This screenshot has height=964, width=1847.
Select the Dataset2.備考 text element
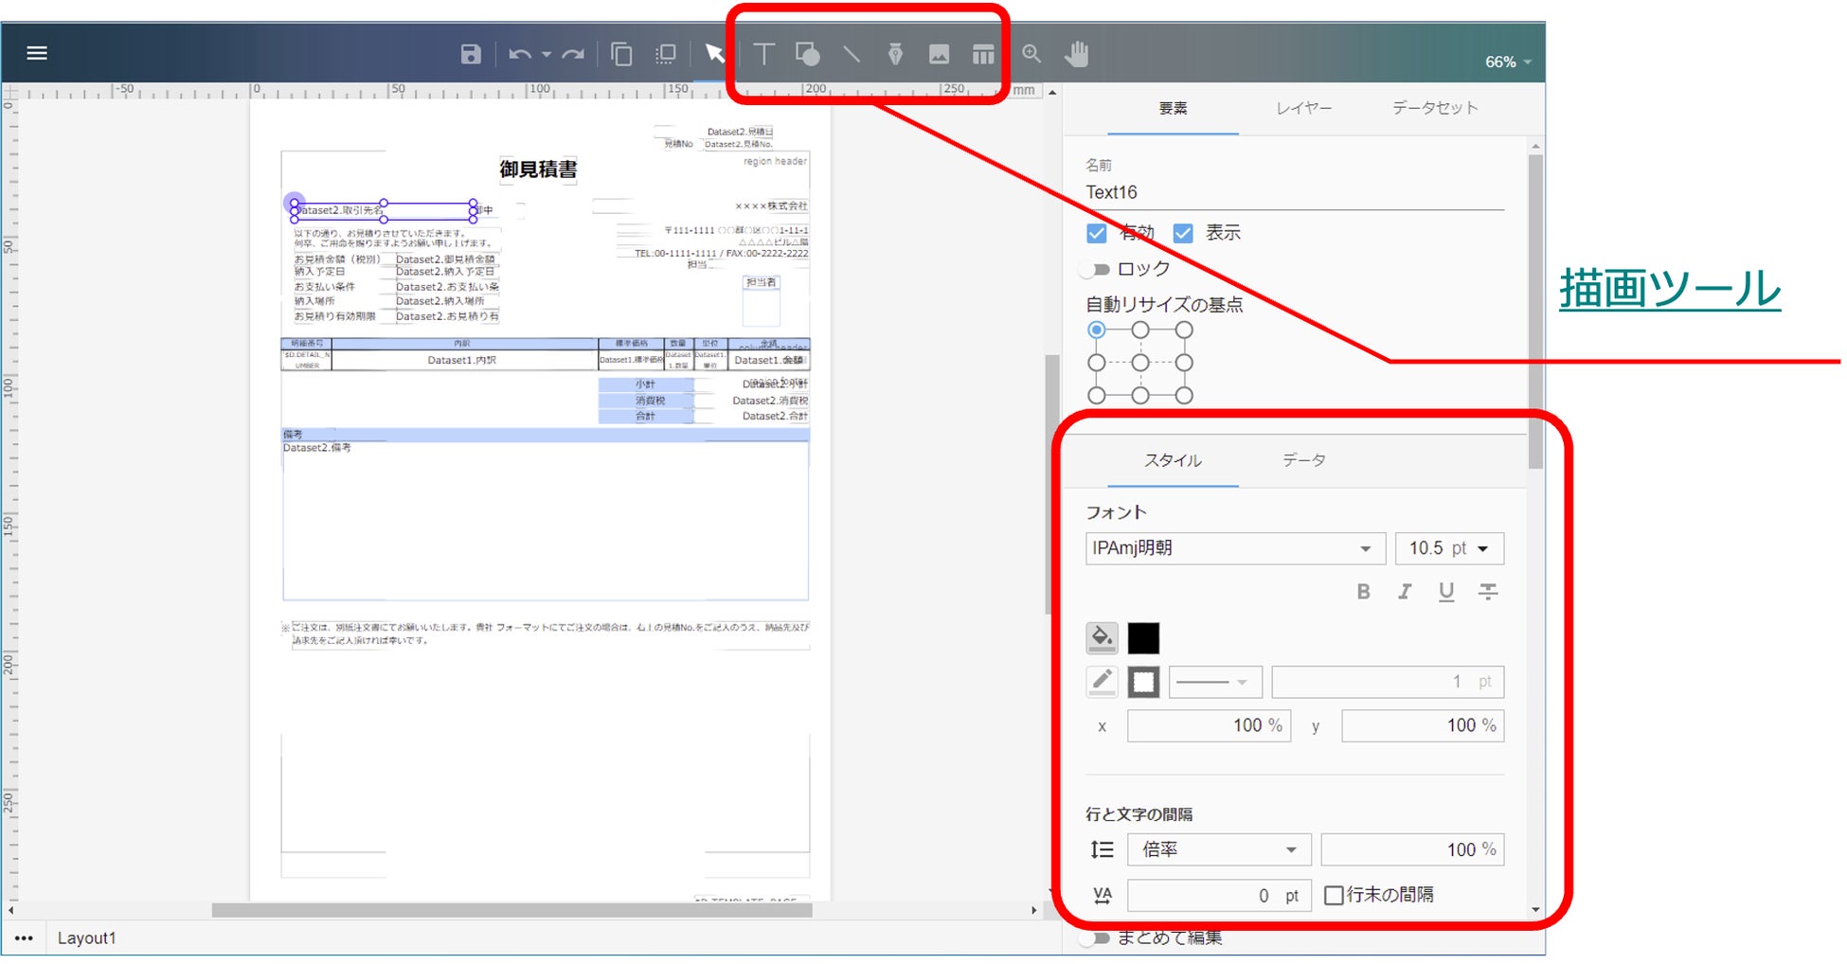[x=317, y=448]
